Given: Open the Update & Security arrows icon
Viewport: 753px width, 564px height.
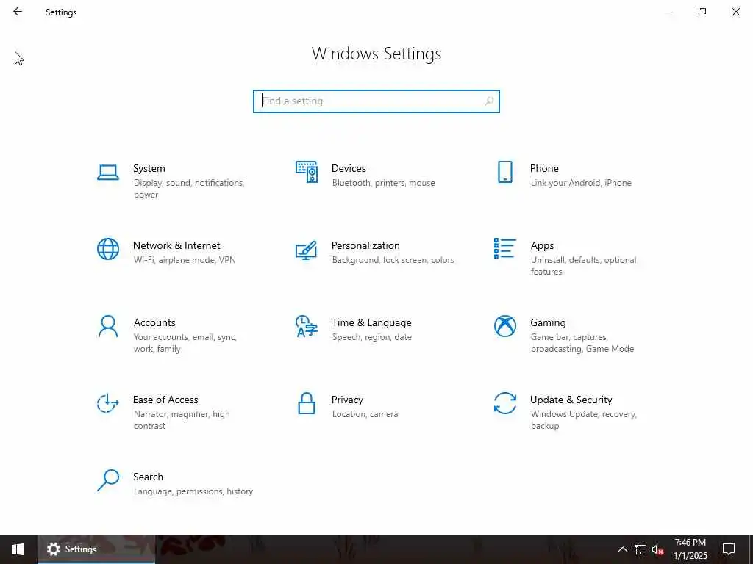Looking at the screenshot, I should pyautogui.click(x=504, y=403).
